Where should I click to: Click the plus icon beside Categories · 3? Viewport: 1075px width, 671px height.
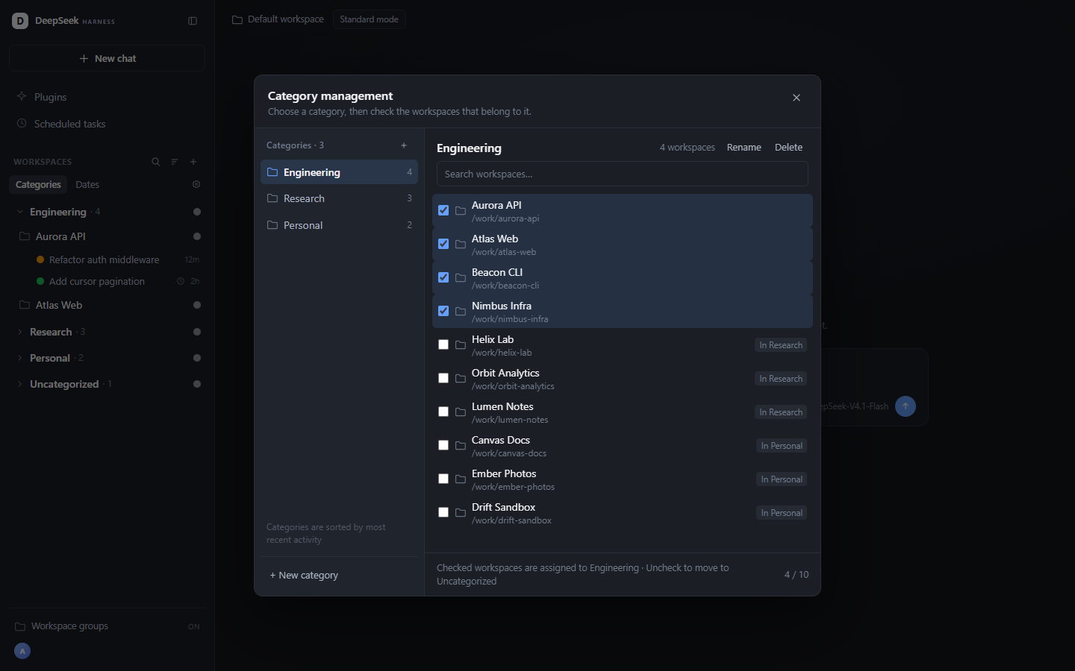pos(404,145)
